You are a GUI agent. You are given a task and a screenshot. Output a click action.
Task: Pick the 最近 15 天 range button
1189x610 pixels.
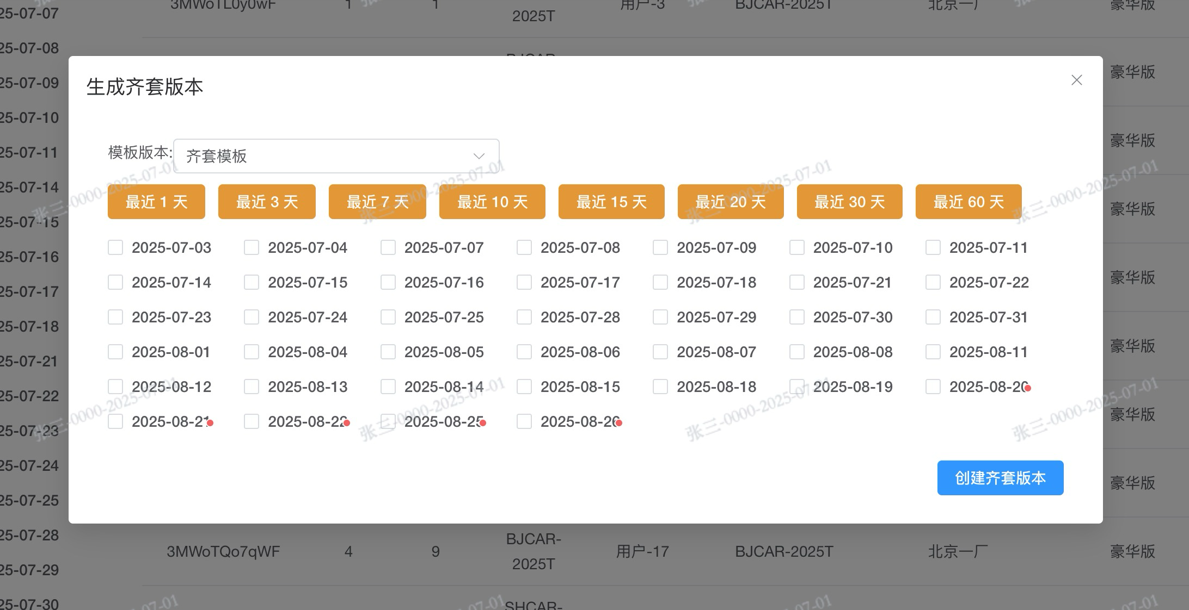pyautogui.click(x=611, y=202)
